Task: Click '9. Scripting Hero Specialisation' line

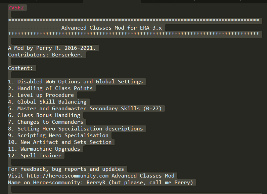Action: click(58, 135)
